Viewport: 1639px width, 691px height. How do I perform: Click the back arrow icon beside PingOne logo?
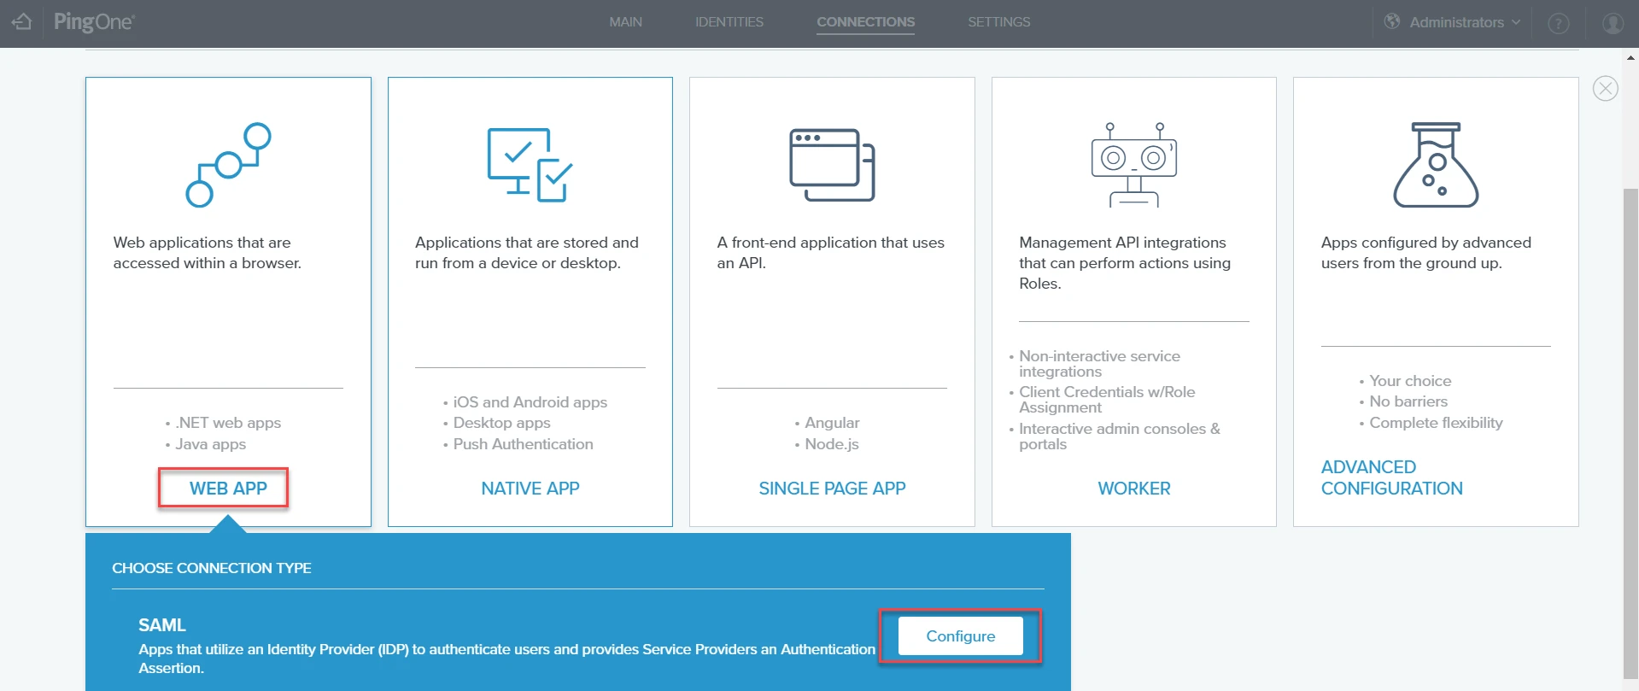click(21, 21)
